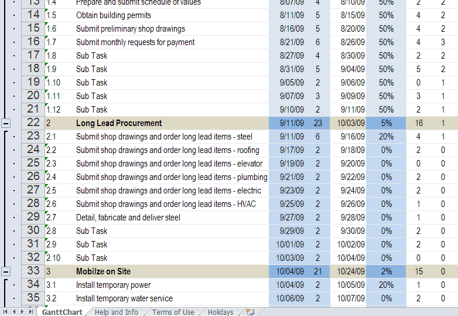This screenshot has height=316, width=458.
Task: Select 20% complete cell in row 23
Action: tap(386, 137)
